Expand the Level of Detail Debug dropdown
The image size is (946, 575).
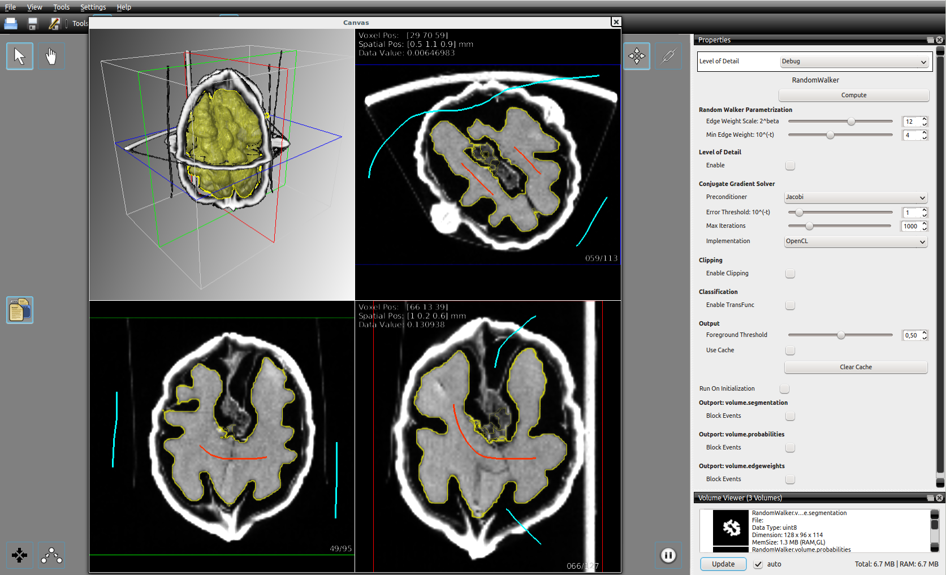tap(853, 62)
